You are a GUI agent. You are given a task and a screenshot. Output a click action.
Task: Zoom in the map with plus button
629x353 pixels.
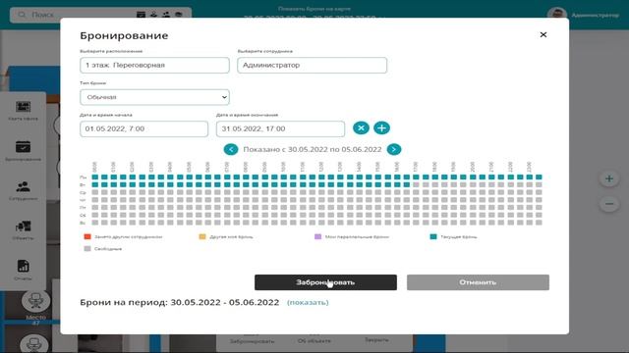[x=609, y=178]
